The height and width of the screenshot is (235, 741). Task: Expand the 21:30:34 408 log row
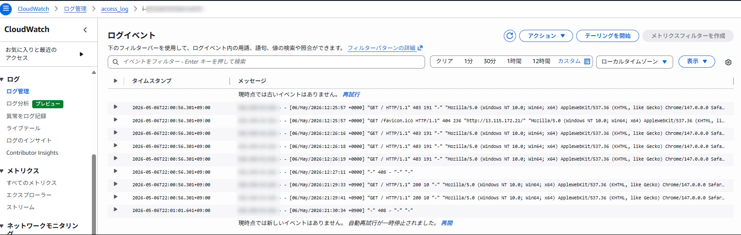click(x=115, y=209)
